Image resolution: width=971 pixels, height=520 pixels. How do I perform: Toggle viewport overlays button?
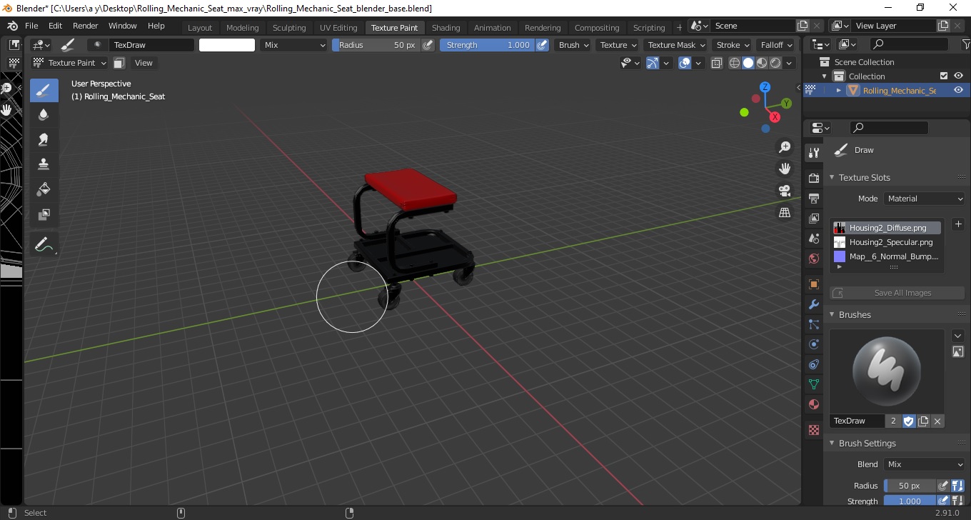tap(685, 63)
